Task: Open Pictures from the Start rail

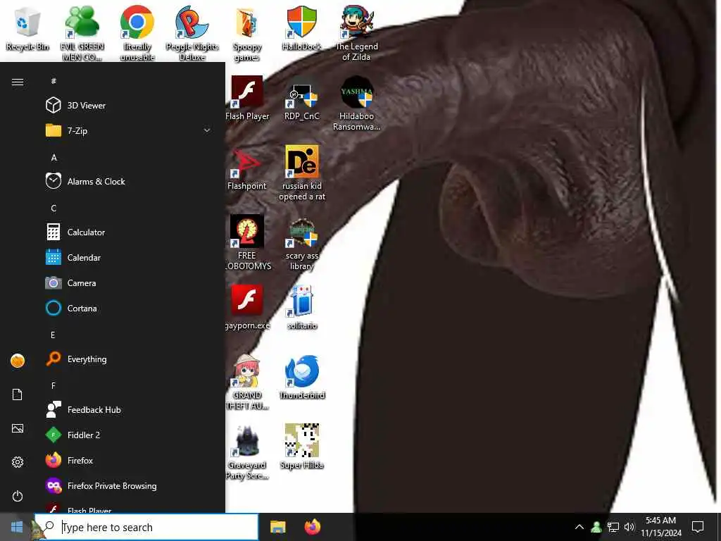Action: pyautogui.click(x=18, y=429)
